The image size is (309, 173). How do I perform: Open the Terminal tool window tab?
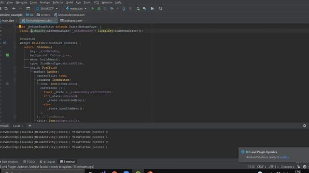point(68,161)
